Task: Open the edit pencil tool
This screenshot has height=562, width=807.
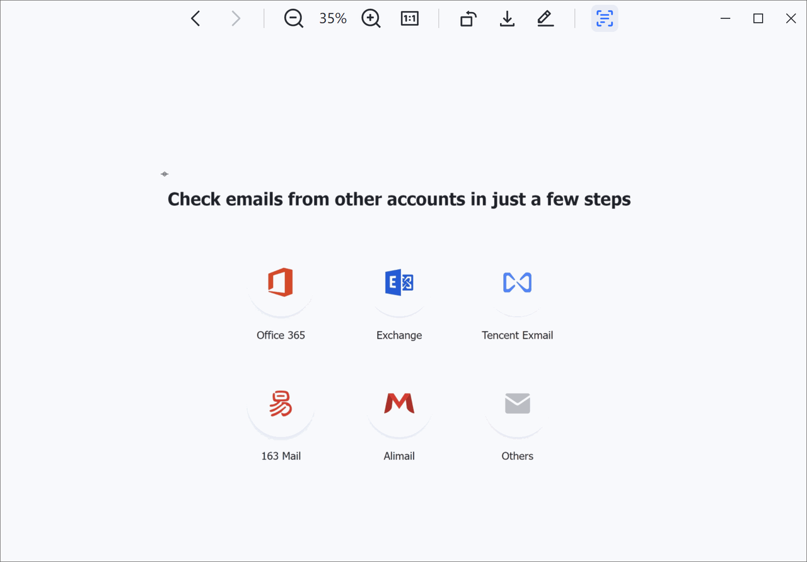Action: point(545,19)
